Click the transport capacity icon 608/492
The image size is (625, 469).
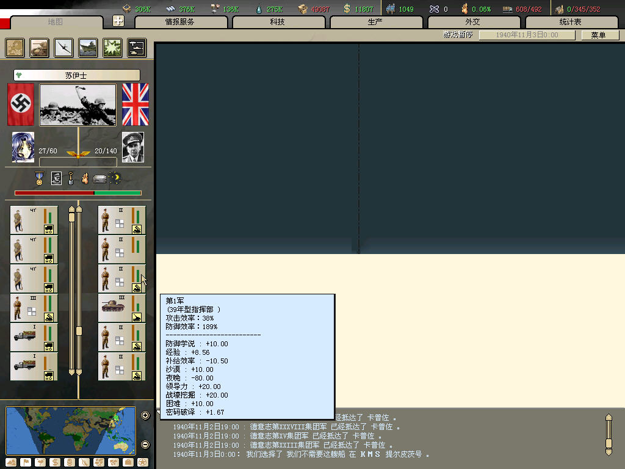click(507, 9)
